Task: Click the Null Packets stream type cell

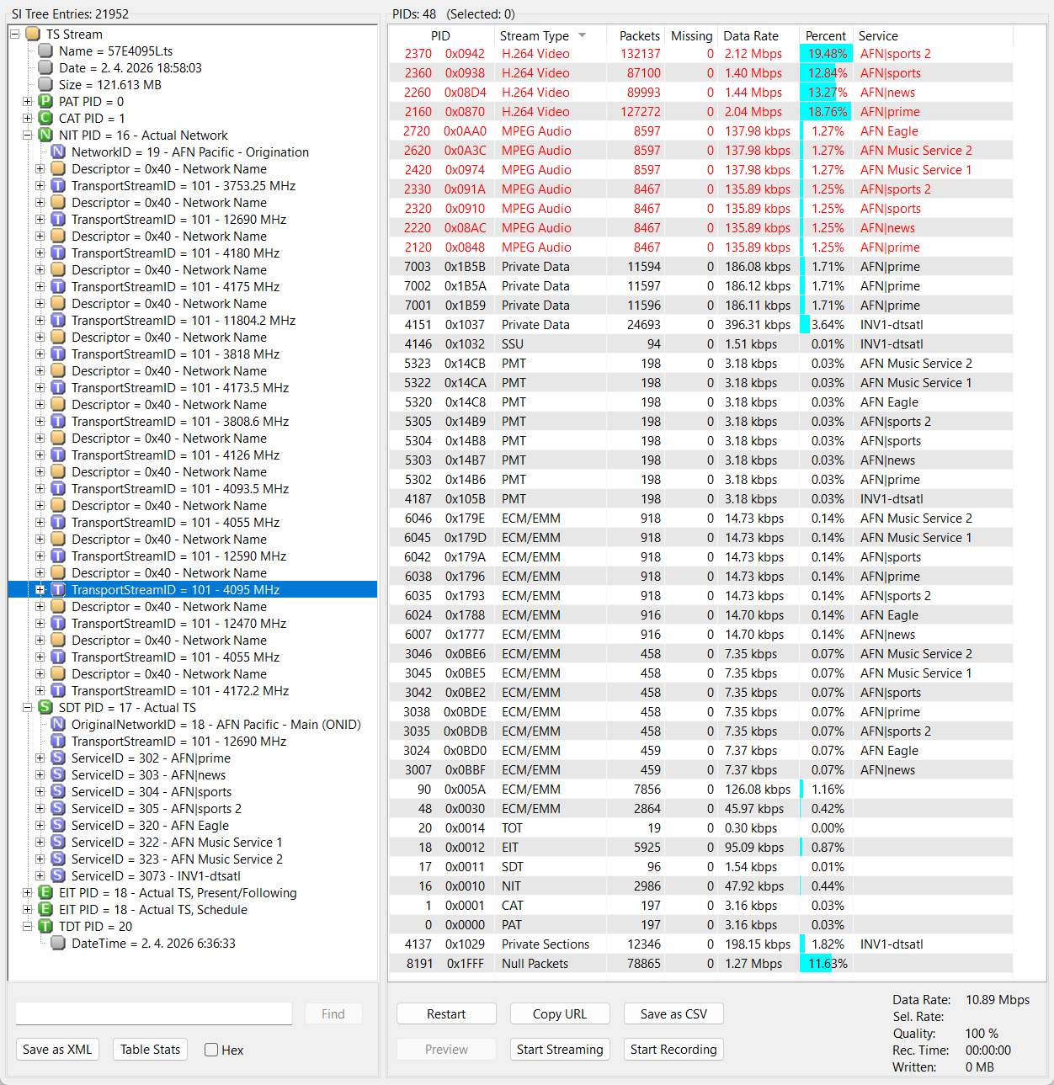Action: click(535, 964)
